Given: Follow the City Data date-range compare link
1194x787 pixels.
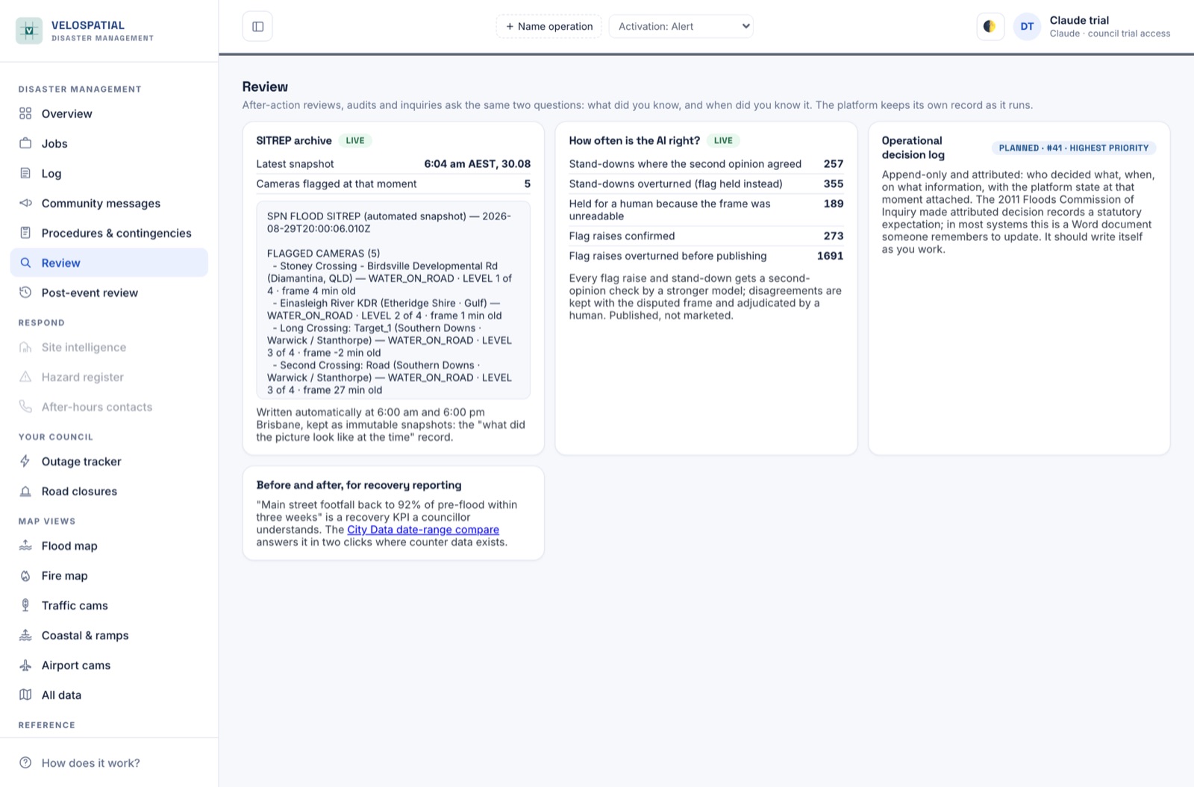Looking at the screenshot, I should click(x=423, y=530).
